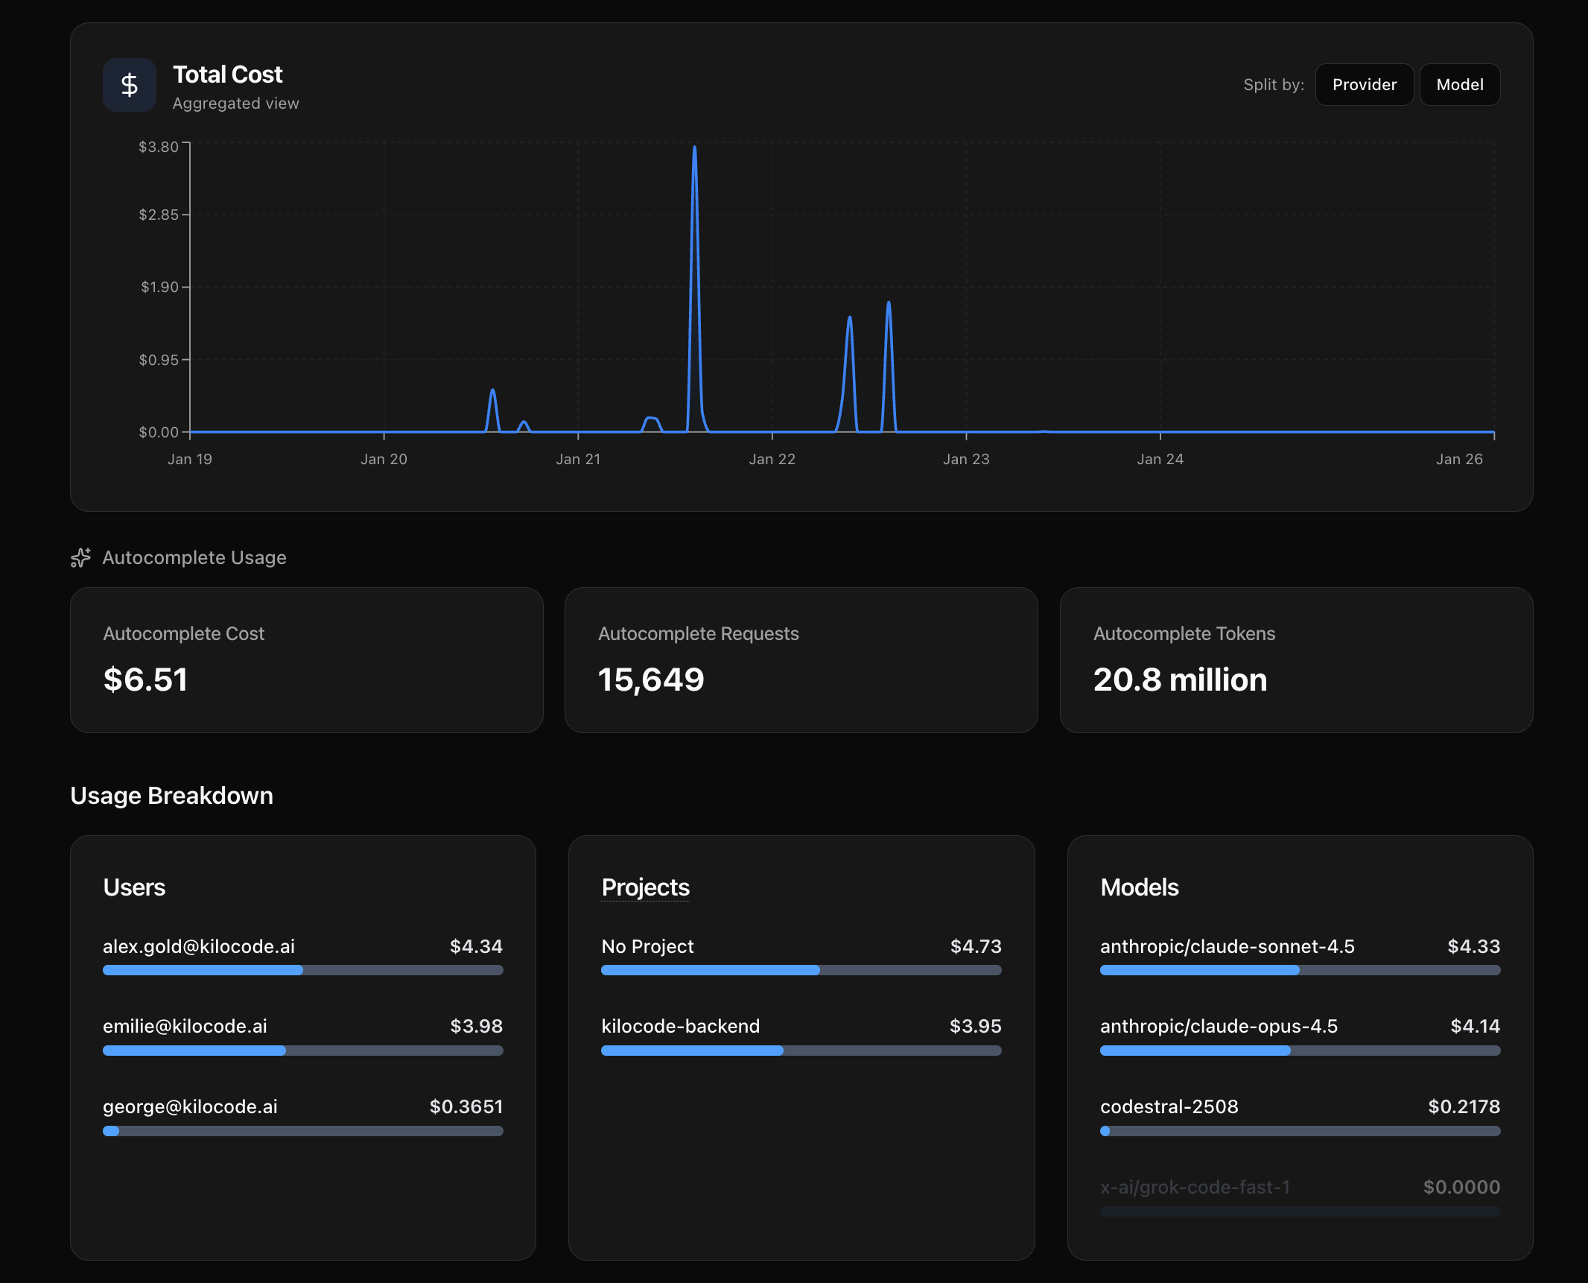Viewport: 1588px width, 1283px height.
Task: Click the No Project entry
Action: click(x=647, y=946)
